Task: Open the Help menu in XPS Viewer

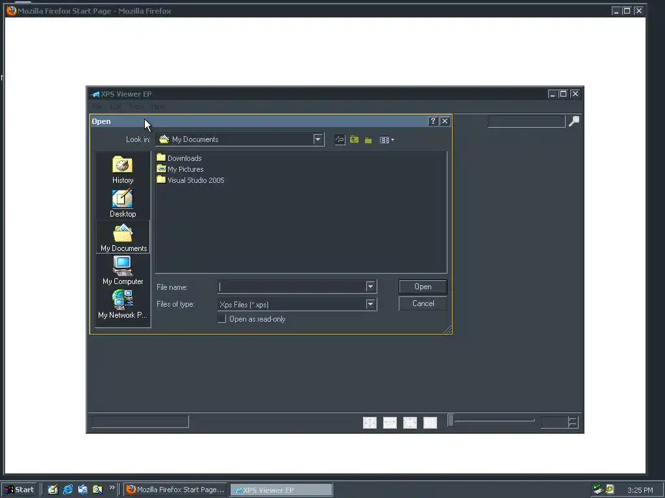Action: pos(158,106)
